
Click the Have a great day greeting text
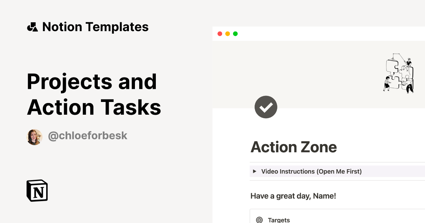point(293,196)
